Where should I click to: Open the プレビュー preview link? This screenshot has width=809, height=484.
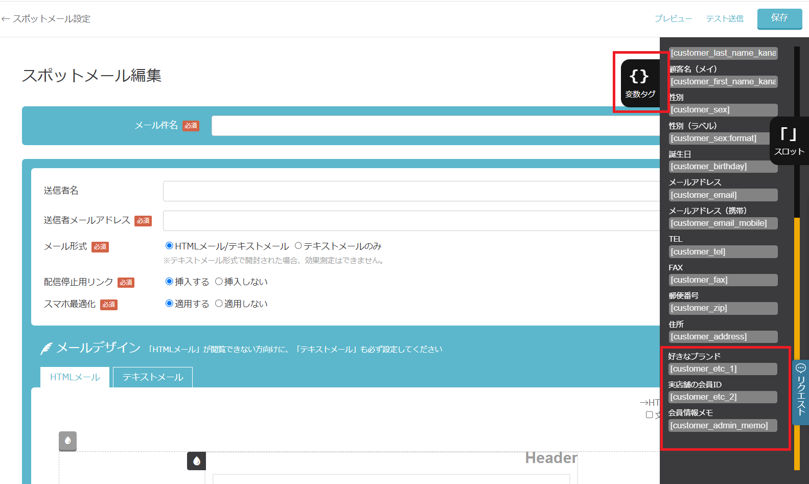pyautogui.click(x=673, y=19)
